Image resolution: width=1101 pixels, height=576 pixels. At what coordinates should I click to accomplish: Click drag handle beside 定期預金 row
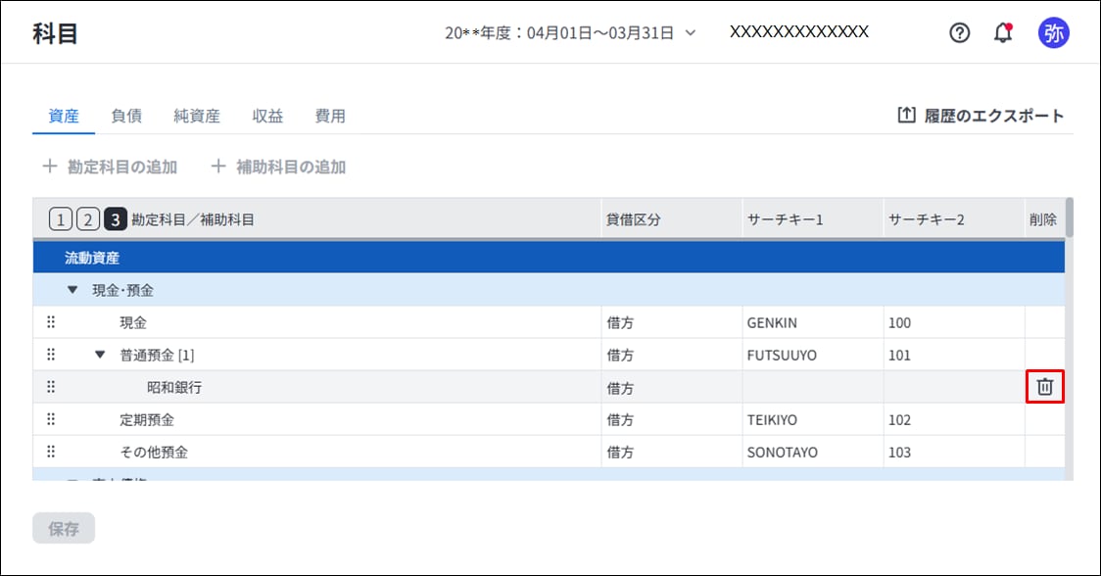[51, 419]
